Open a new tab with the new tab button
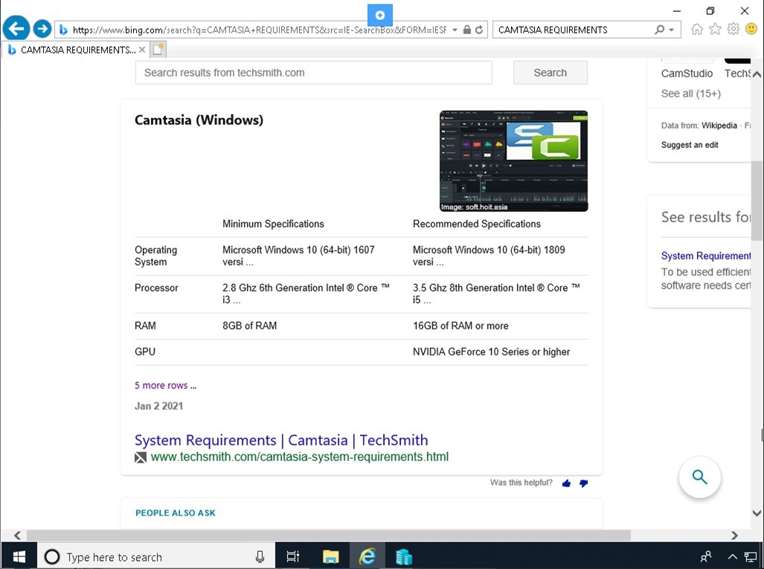 (x=158, y=49)
